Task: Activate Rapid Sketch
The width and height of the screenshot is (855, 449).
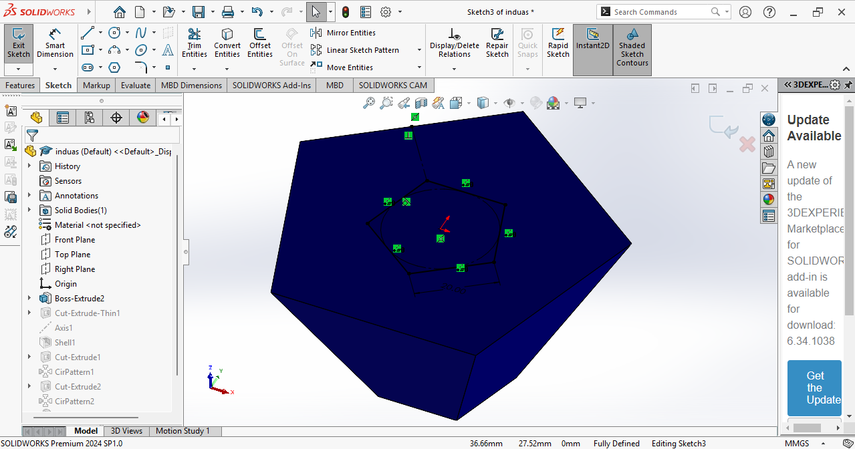Action: point(558,43)
